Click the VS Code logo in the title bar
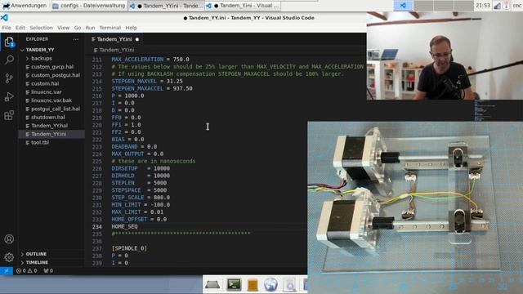523x294 pixels. tap(4, 18)
